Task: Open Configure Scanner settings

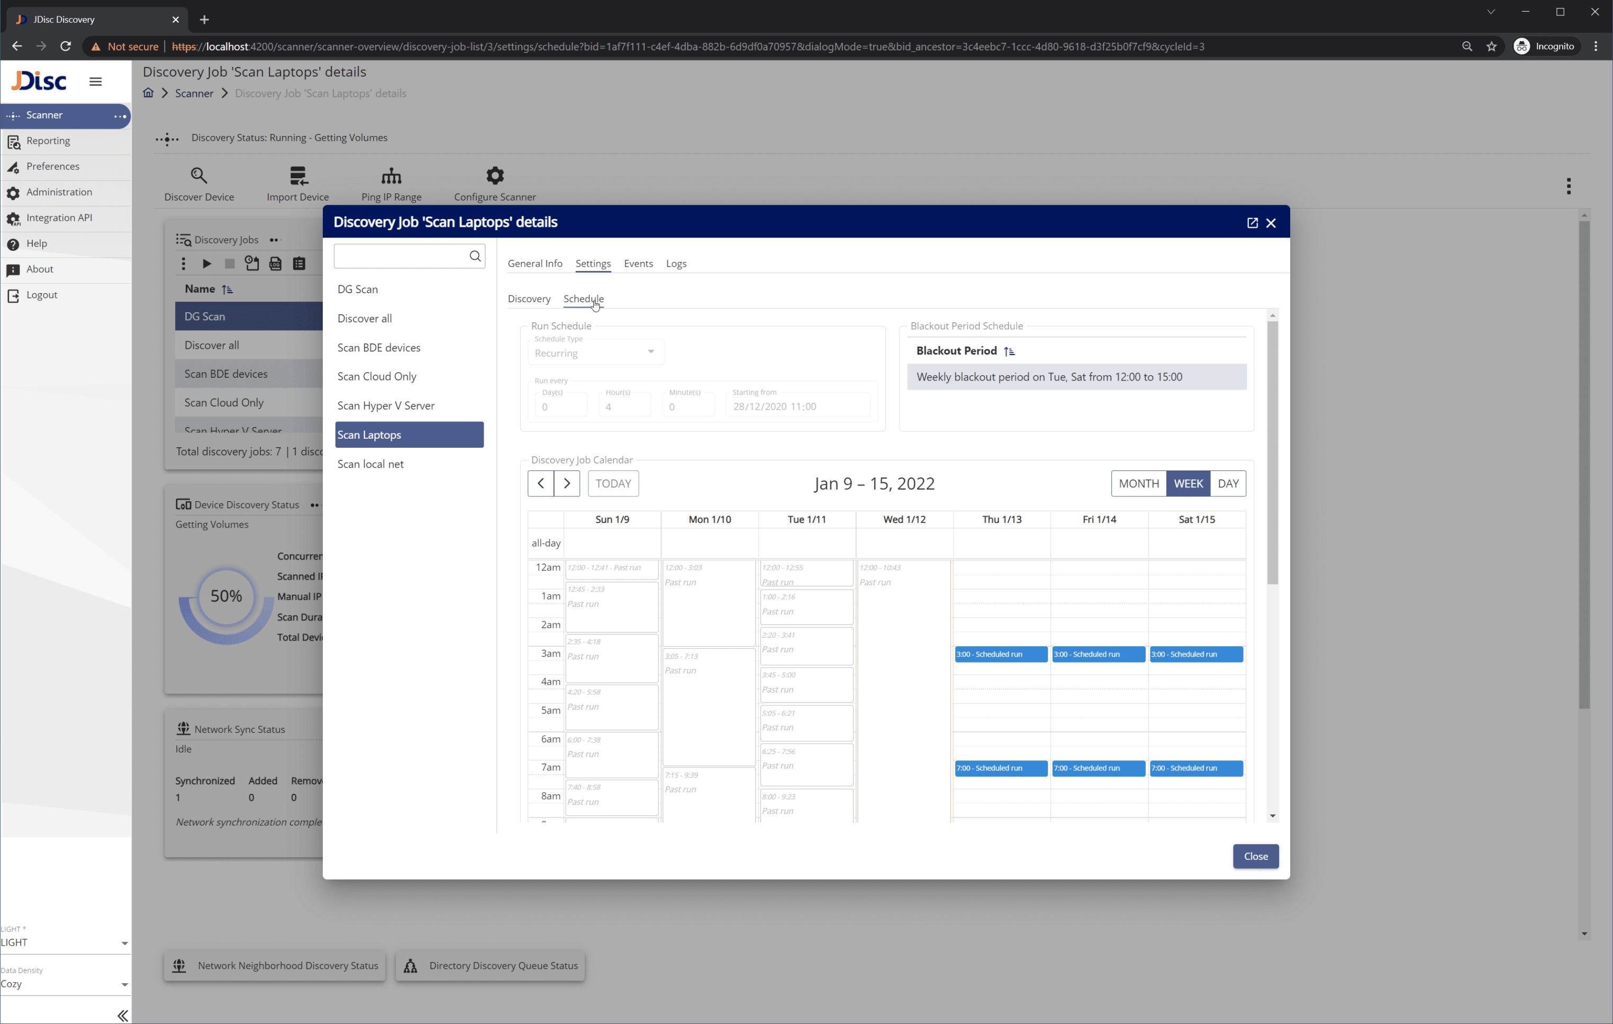Action: coord(494,182)
